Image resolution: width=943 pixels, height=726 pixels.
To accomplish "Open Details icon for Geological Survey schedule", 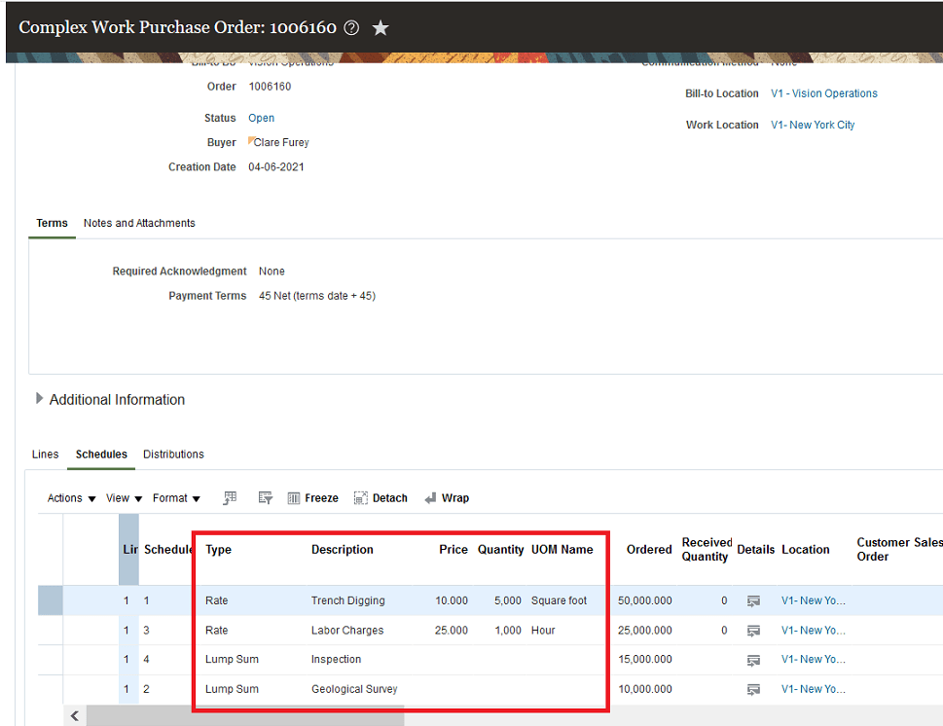I will [754, 688].
